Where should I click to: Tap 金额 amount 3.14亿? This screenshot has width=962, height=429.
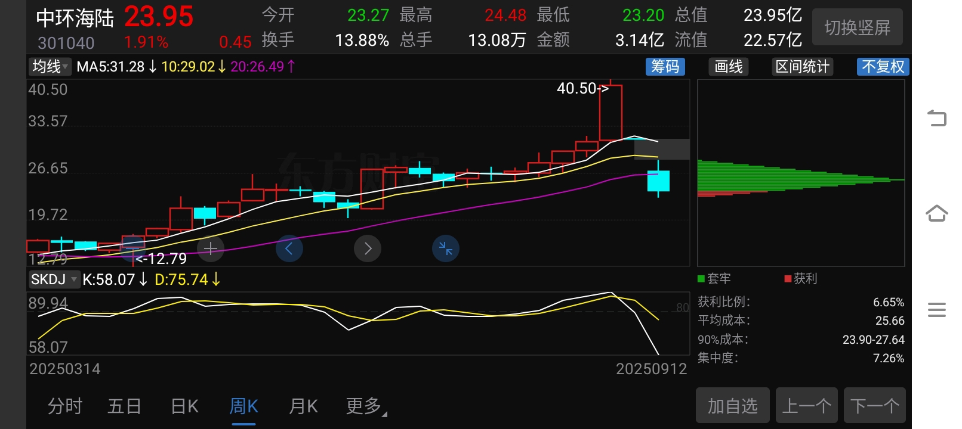tap(640, 41)
